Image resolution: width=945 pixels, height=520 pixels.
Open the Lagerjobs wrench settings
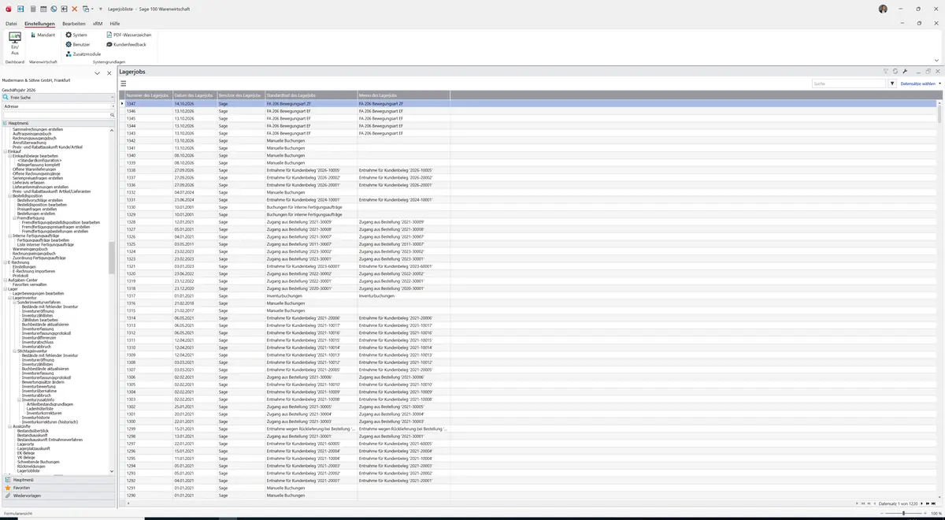906,71
